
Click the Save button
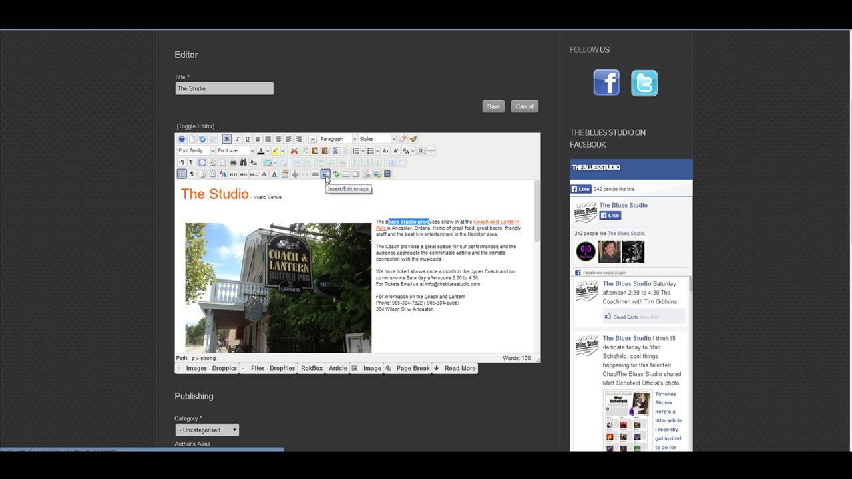point(493,106)
